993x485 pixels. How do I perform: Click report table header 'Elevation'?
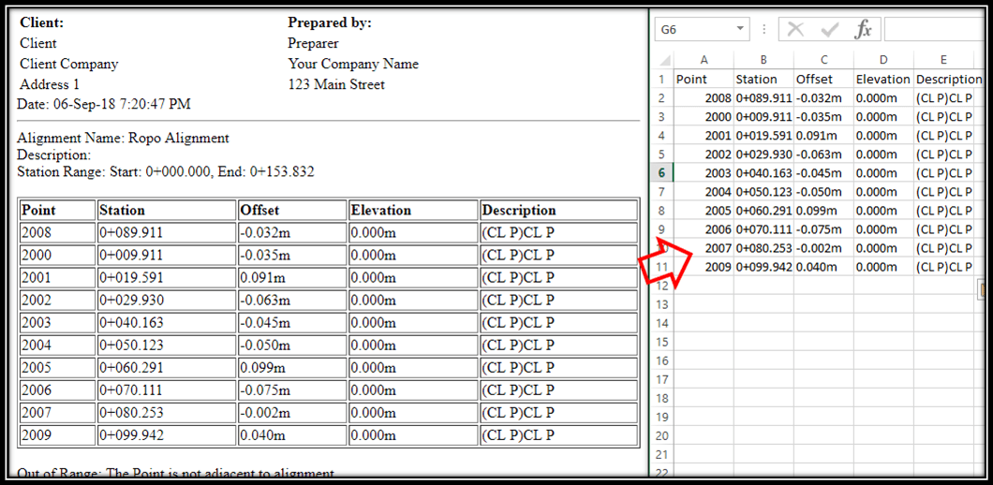tap(413, 211)
